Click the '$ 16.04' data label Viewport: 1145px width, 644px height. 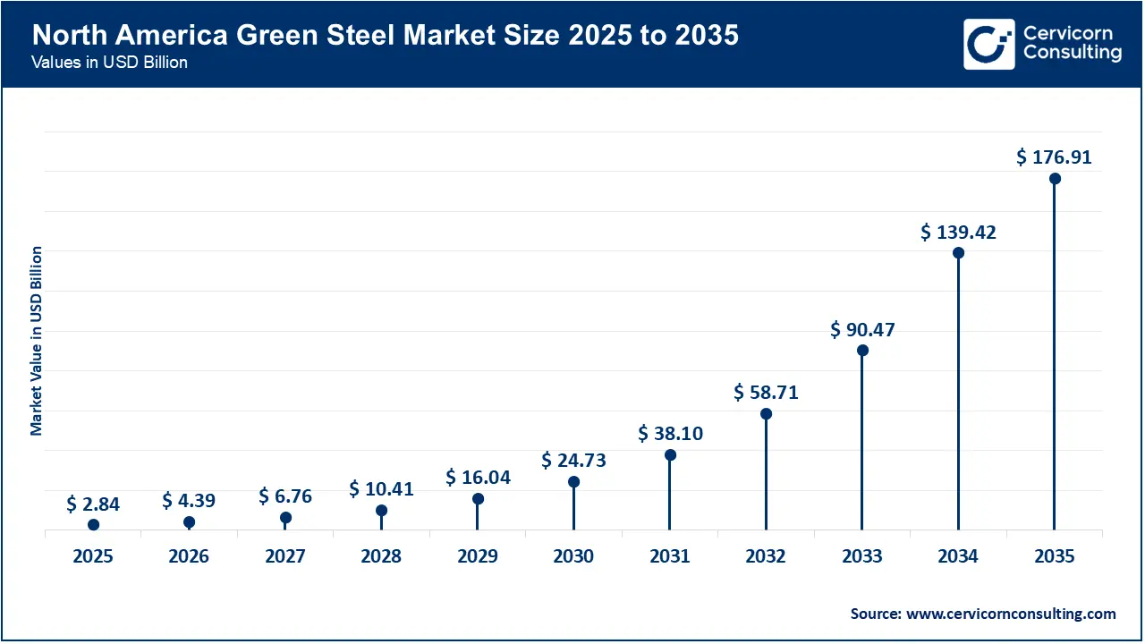(x=478, y=478)
